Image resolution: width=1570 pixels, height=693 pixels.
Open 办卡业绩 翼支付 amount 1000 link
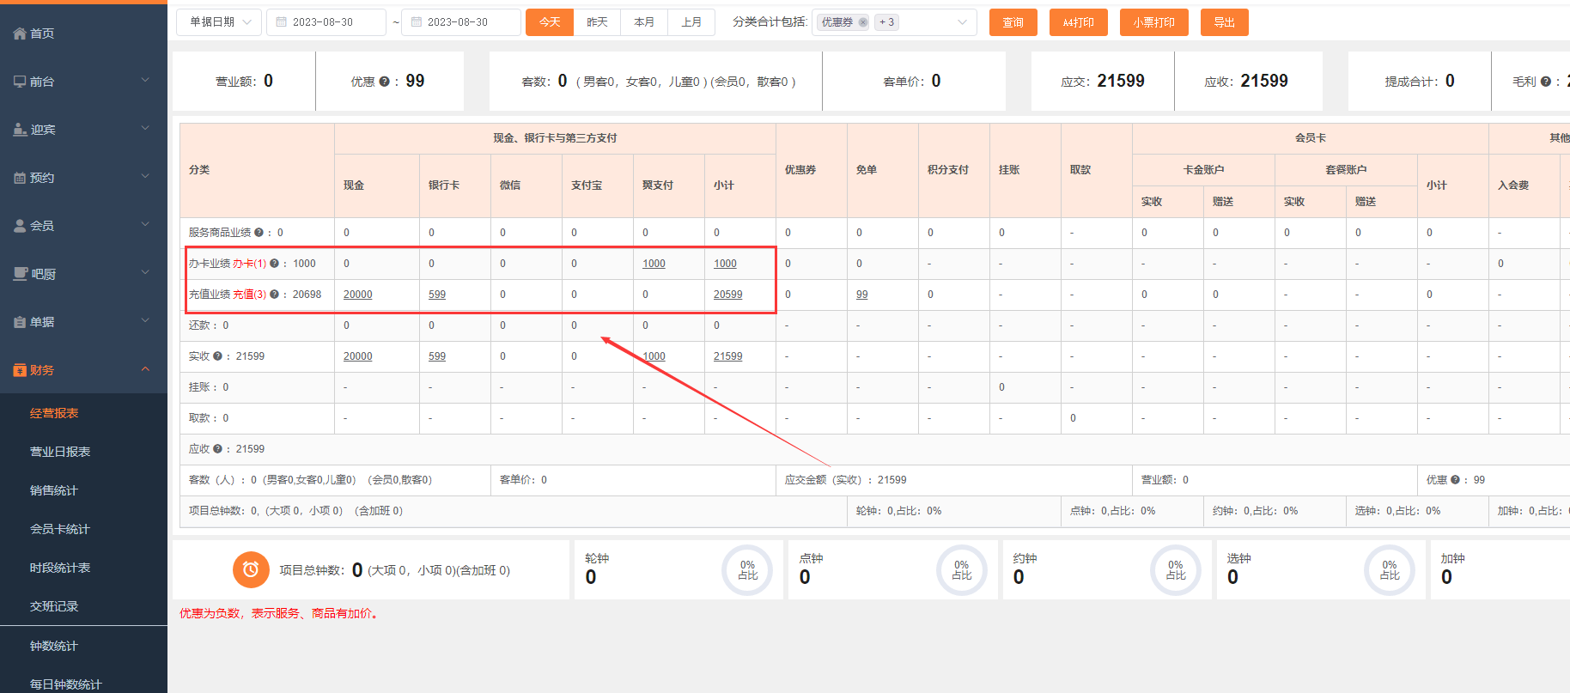click(654, 264)
